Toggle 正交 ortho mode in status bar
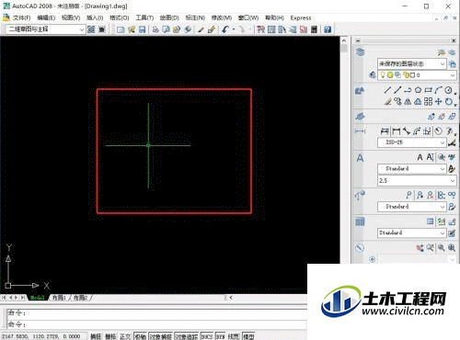This screenshot has width=460, height=340. pos(125,336)
